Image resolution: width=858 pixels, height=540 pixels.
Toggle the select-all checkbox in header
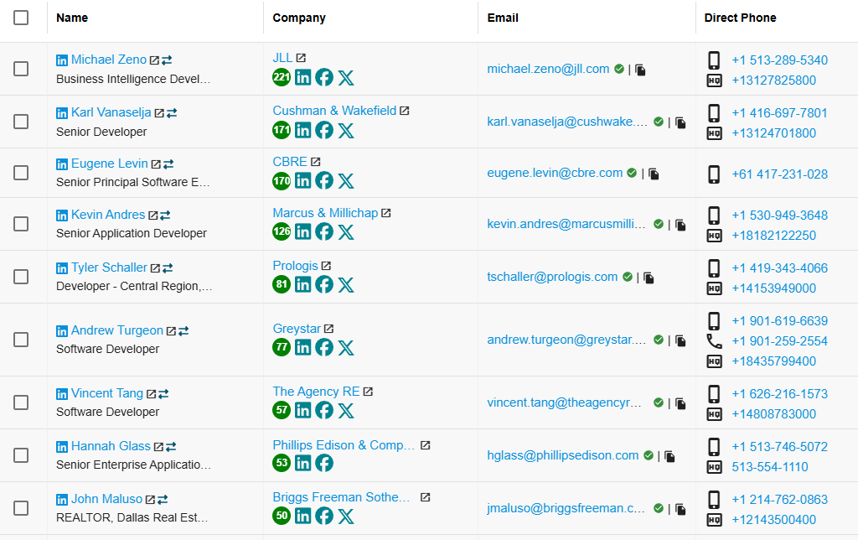tap(21, 18)
